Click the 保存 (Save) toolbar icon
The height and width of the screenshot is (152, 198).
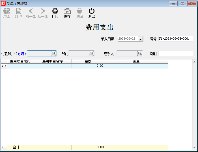pyautogui.click(x=67, y=11)
